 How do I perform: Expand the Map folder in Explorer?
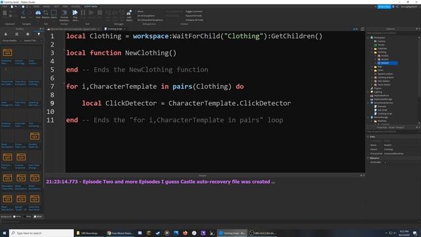coord(372,66)
